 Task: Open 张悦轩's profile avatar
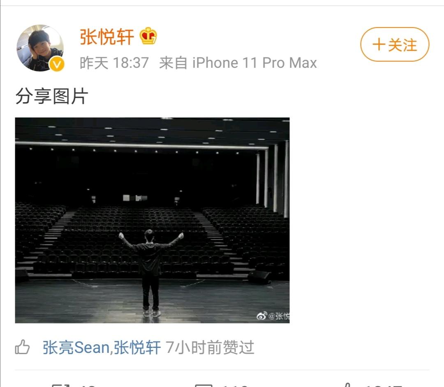pos(40,48)
